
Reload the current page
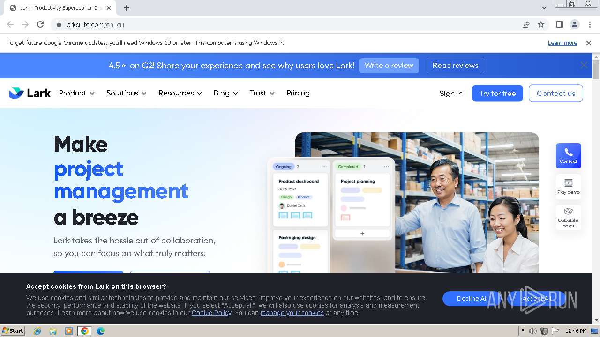[x=40, y=24]
